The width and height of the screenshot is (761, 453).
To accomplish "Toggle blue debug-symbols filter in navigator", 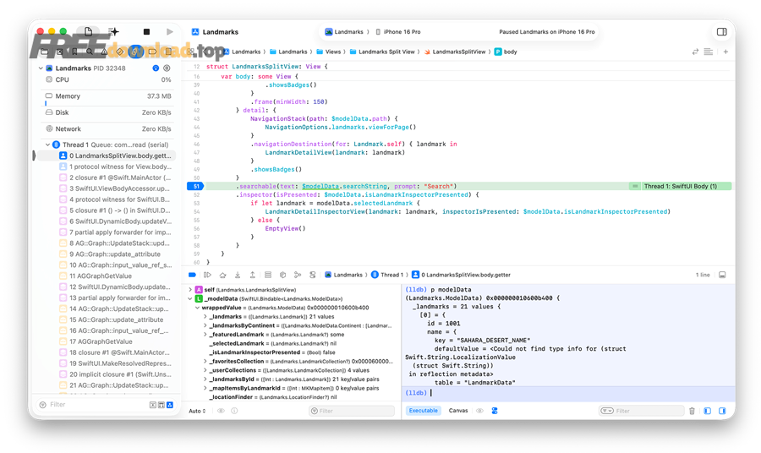I will click(x=170, y=405).
